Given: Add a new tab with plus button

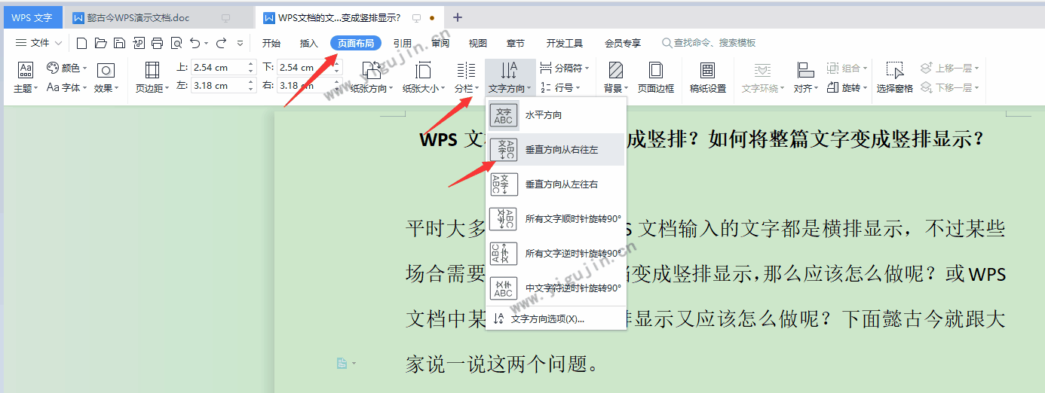Looking at the screenshot, I should point(458,17).
